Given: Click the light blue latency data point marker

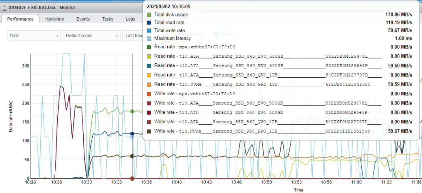Looking at the screenshot, I should pyautogui.click(x=132, y=137).
